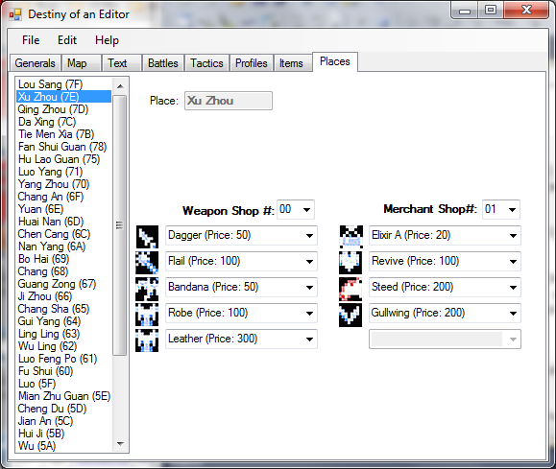Viewport: 556px width, 469px height.
Task: Click the Dagger item sprite icon
Action: pos(147,237)
